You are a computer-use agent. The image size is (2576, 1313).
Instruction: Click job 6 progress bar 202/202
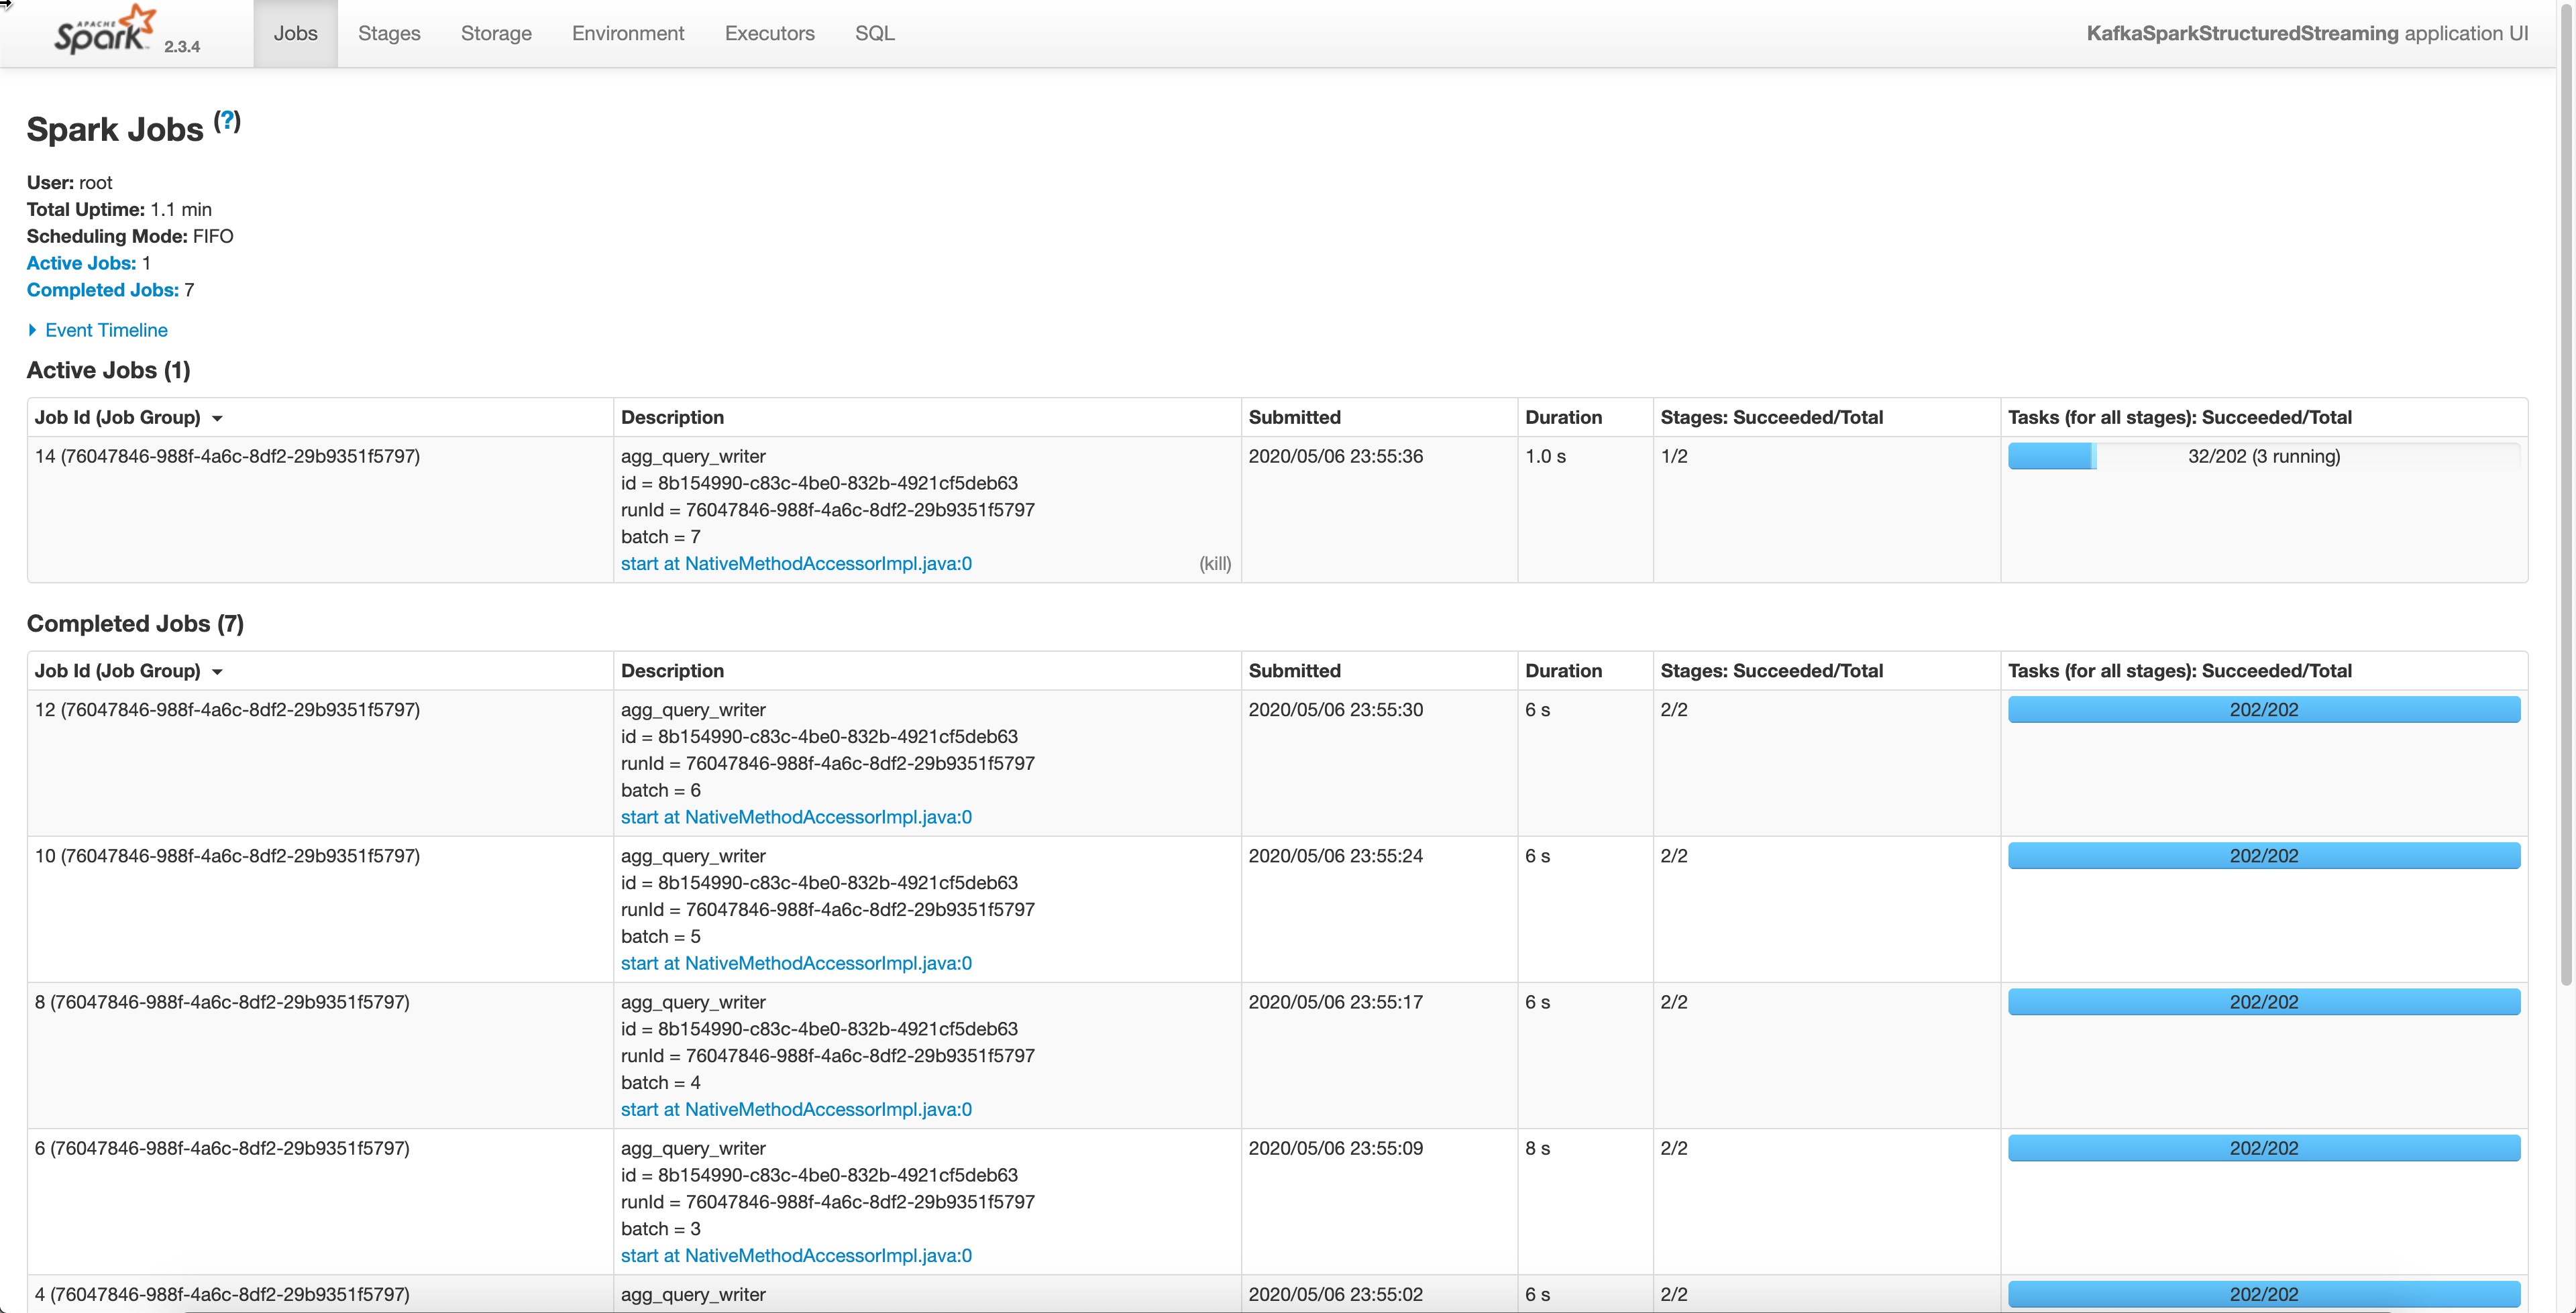coord(2263,1148)
